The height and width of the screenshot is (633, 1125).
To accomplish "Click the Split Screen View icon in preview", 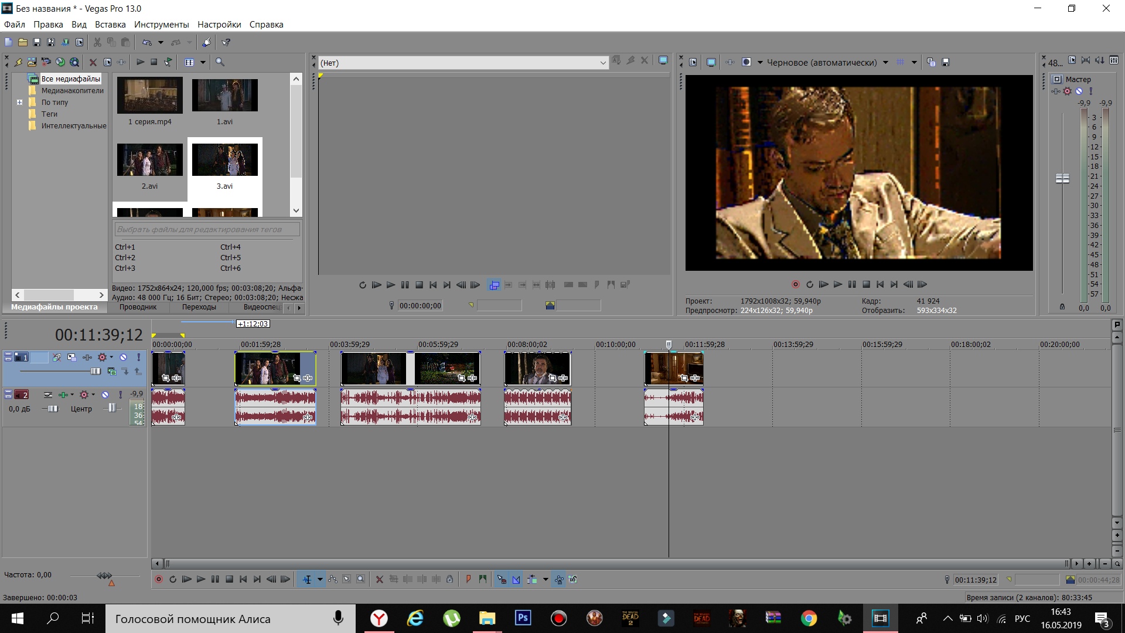I will point(746,62).
